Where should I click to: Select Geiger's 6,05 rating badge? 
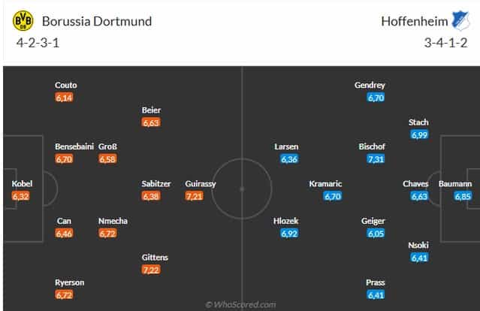coord(376,233)
